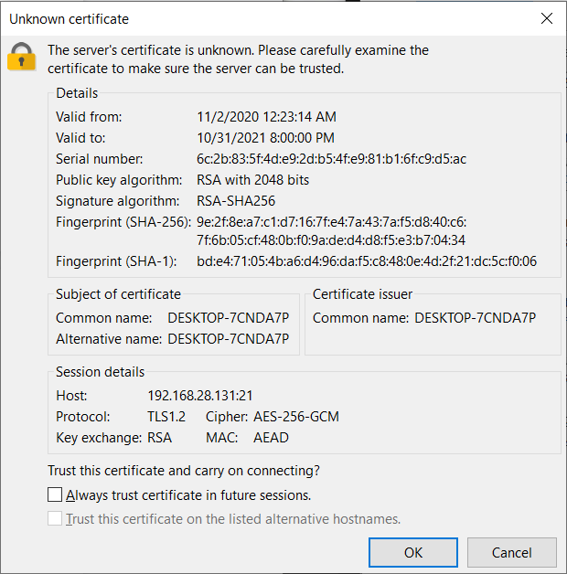
Task: Click the Valid from date value
Action: click(x=266, y=117)
